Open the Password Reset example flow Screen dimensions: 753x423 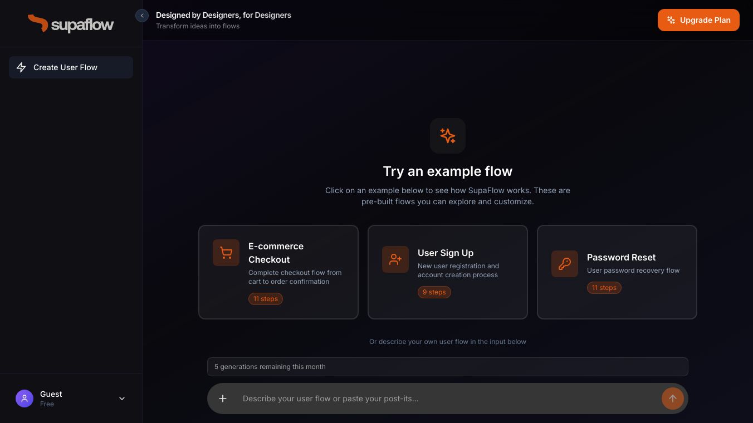point(617,272)
